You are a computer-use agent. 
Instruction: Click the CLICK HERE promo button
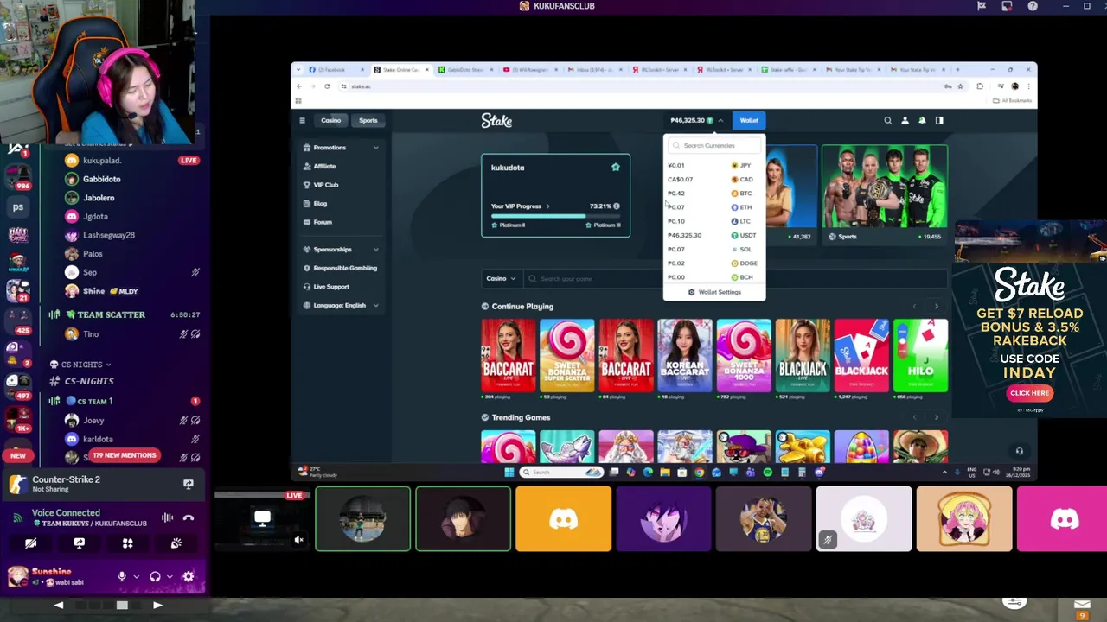[1029, 393]
